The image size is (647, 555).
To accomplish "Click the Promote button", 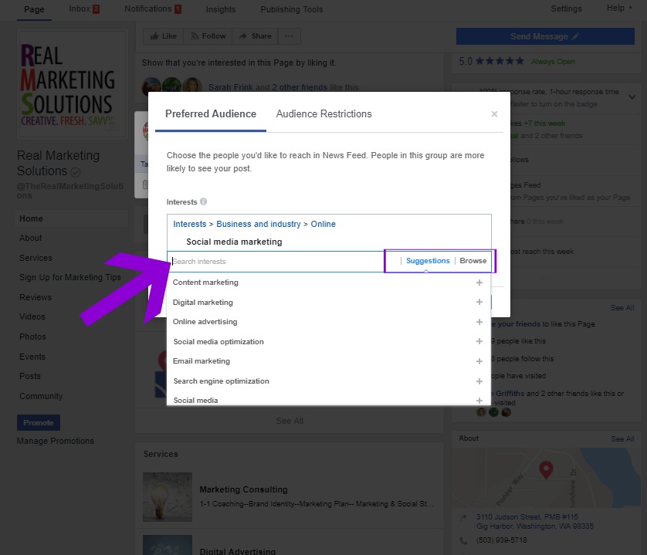I will click(39, 422).
